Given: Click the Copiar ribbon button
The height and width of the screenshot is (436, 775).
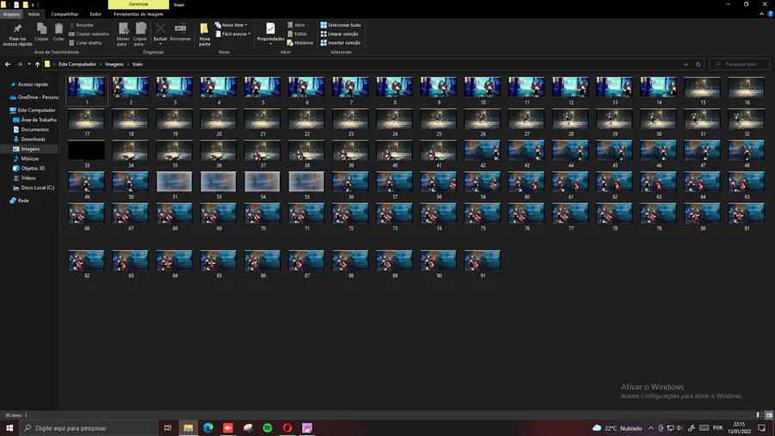Looking at the screenshot, I should tap(41, 32).
